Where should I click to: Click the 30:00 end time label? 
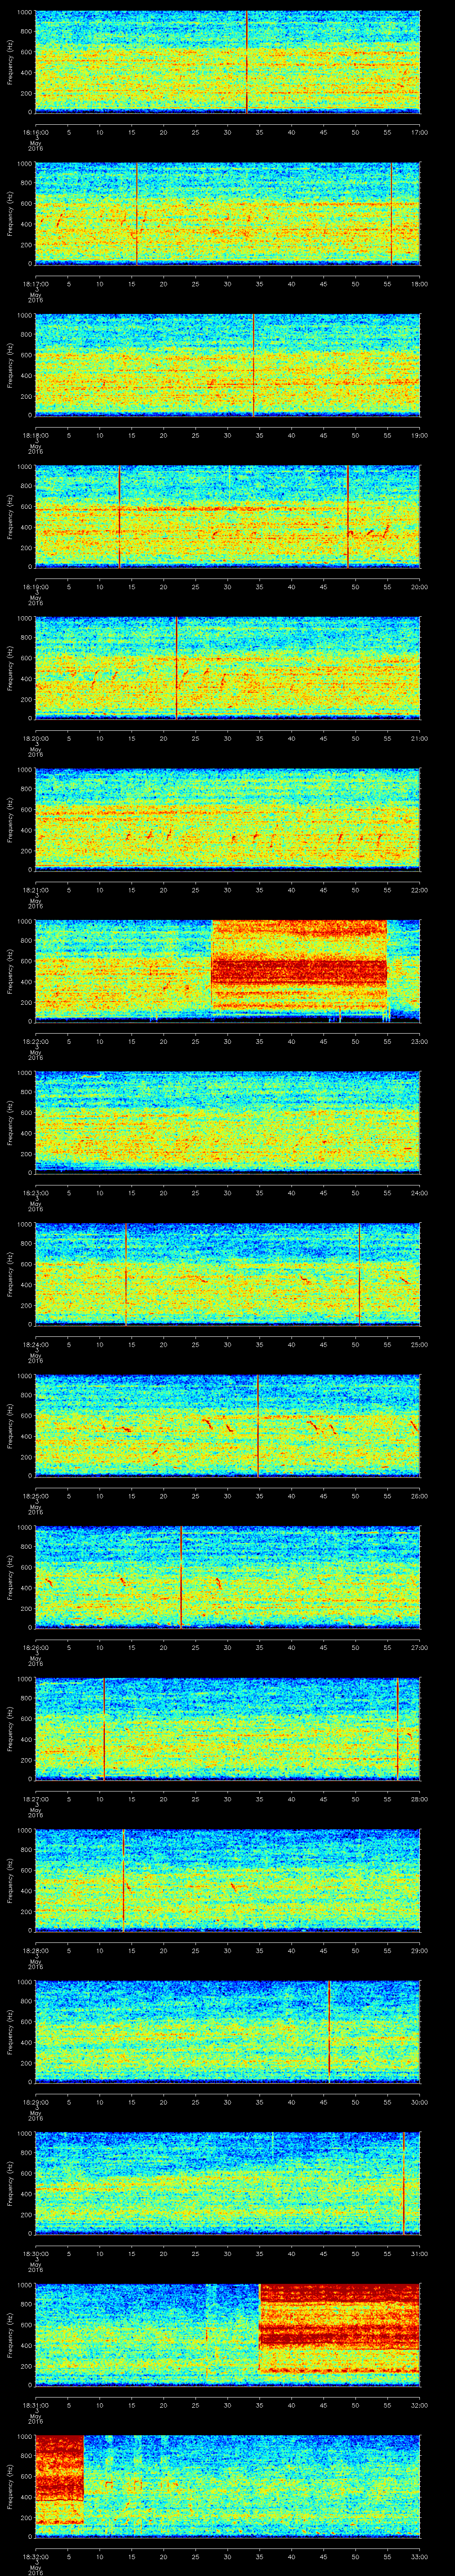420,2102
